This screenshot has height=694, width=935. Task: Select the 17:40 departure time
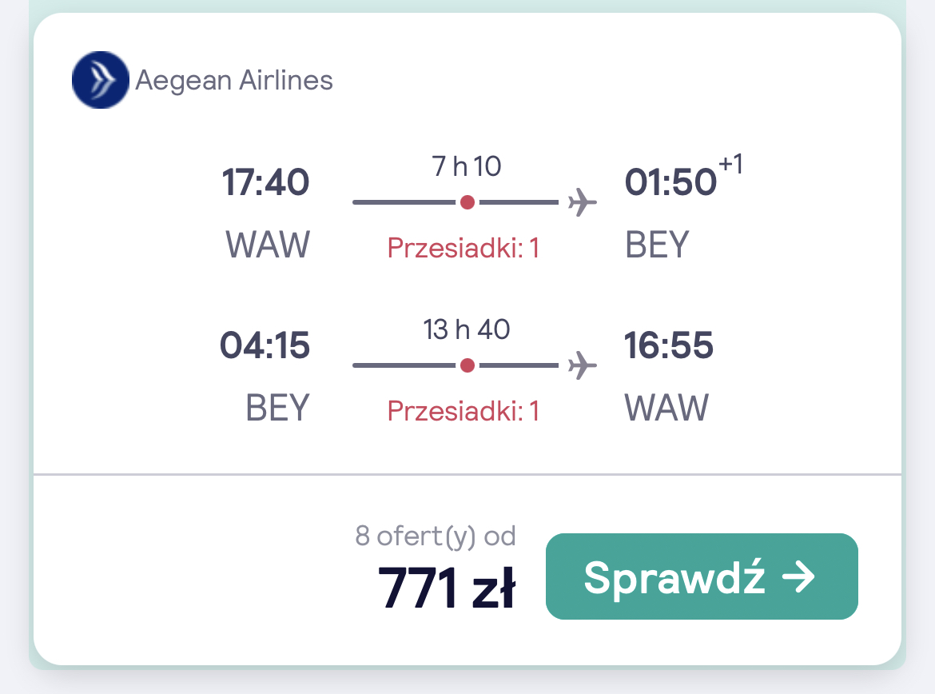(x=265, y=182)
